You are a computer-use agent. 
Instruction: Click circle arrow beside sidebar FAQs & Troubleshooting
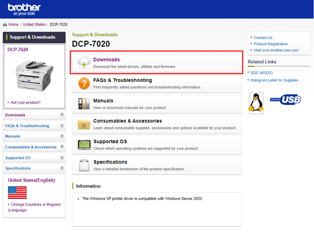point(62,126)
